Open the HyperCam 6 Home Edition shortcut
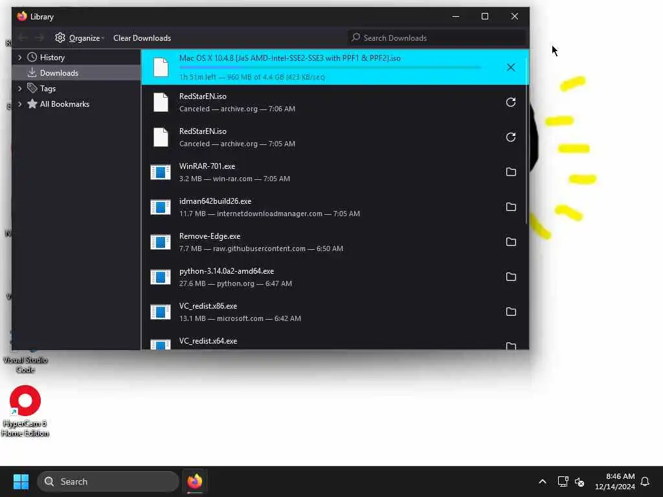 coord(25,410)
